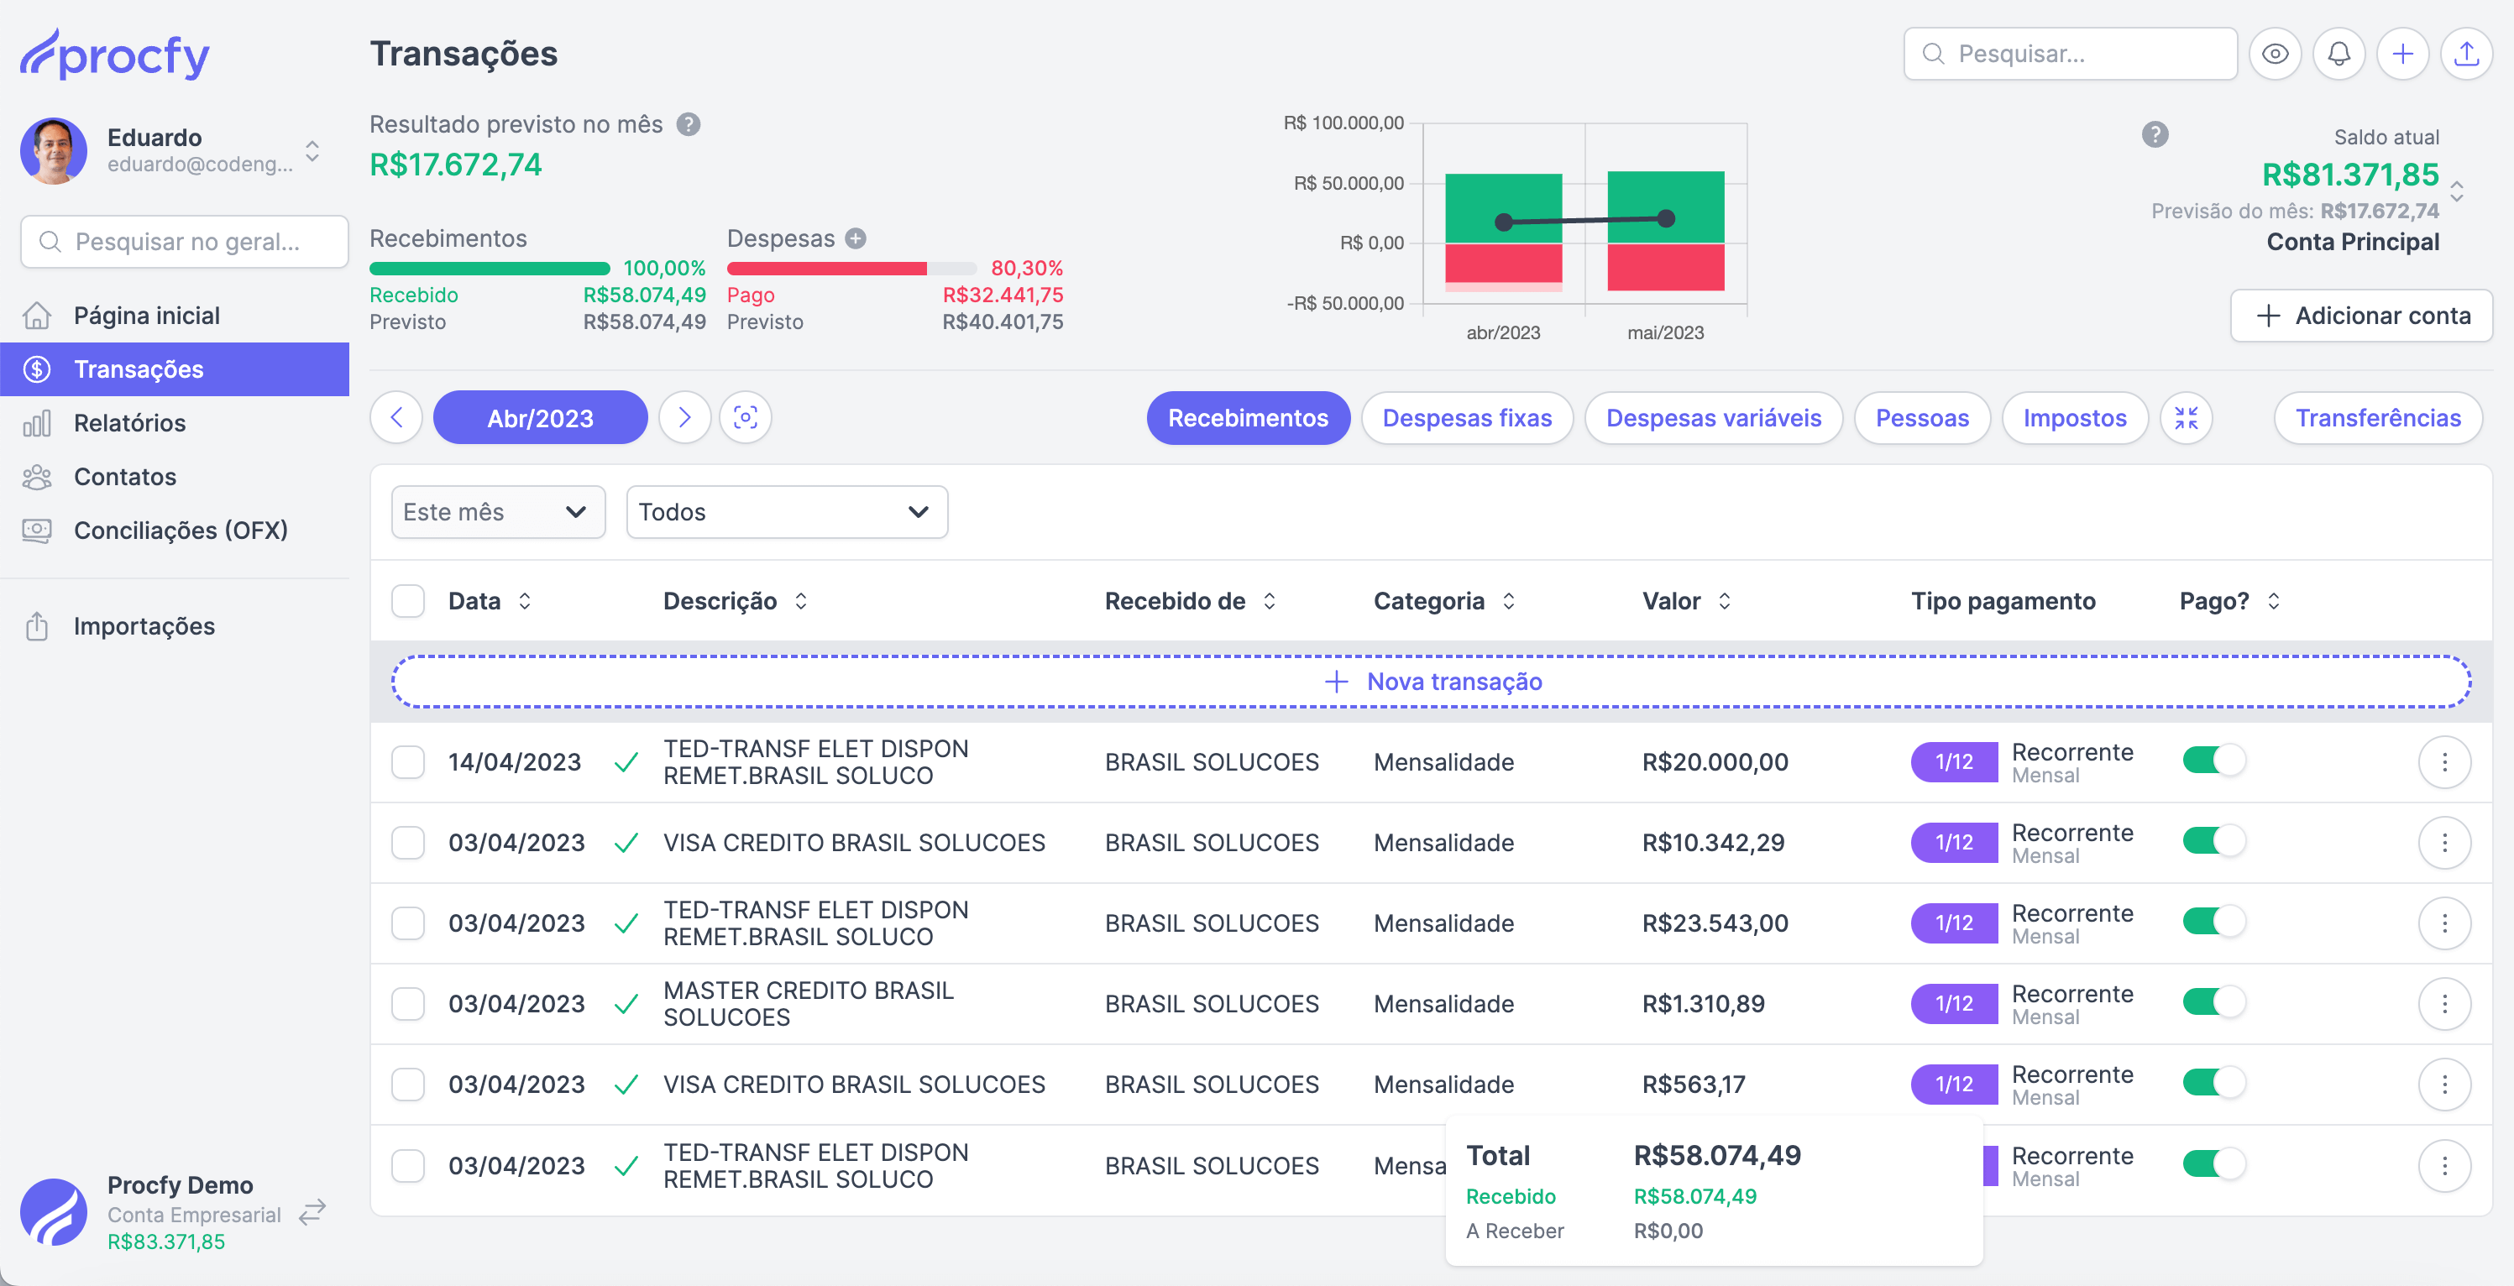Select all rows with header checkbox
The height and width of the screenshot is (1286, 2514).
[x=408, y=601]
